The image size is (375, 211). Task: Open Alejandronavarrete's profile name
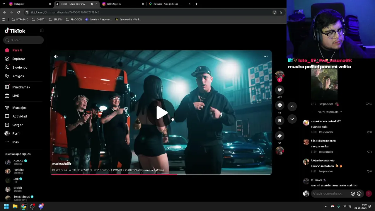(x=323, y=161)
